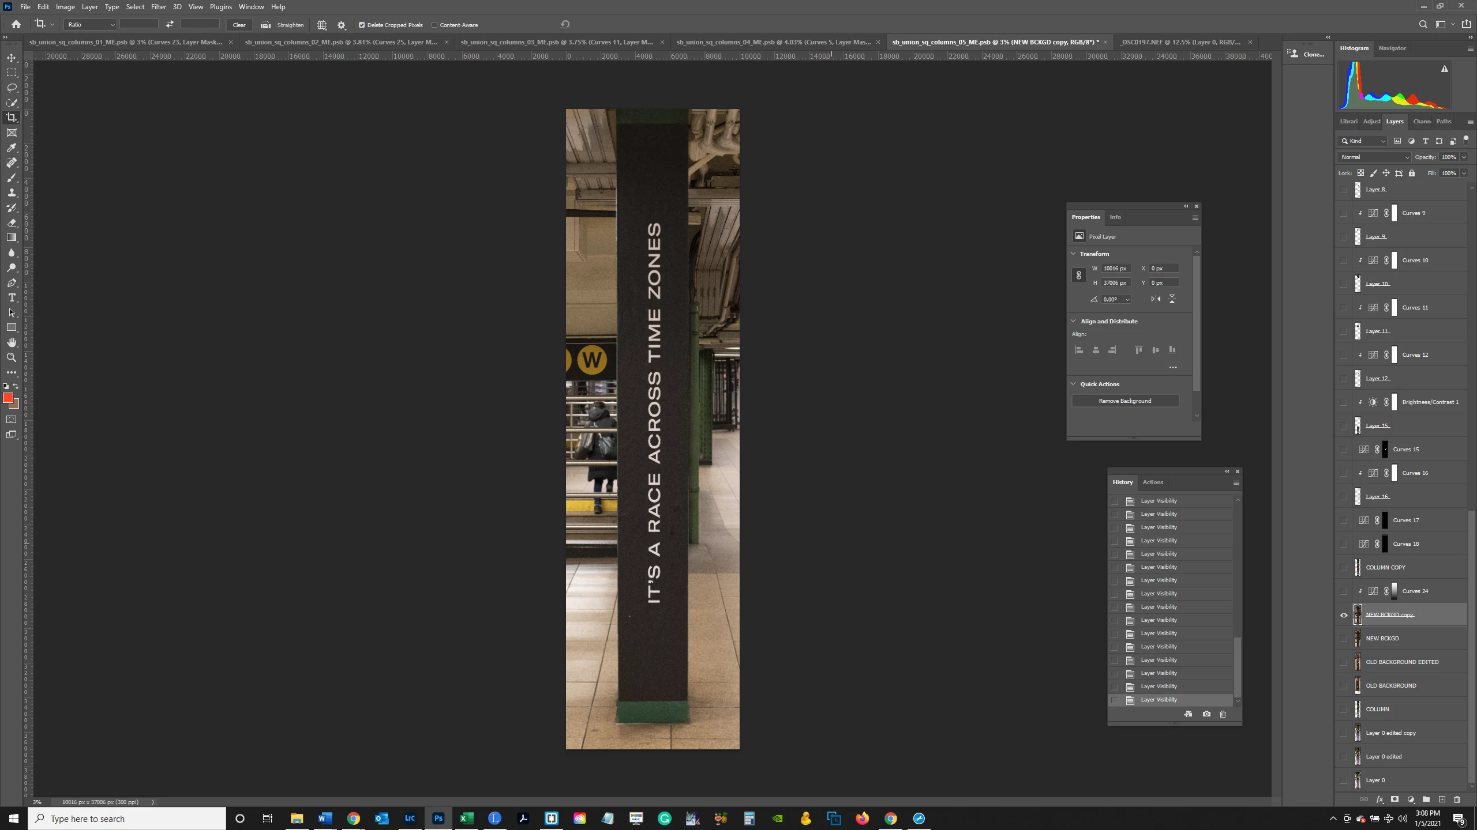Switch to the Navigator tab
This screenshot has width=1477, height=830.
[1392, 48]
